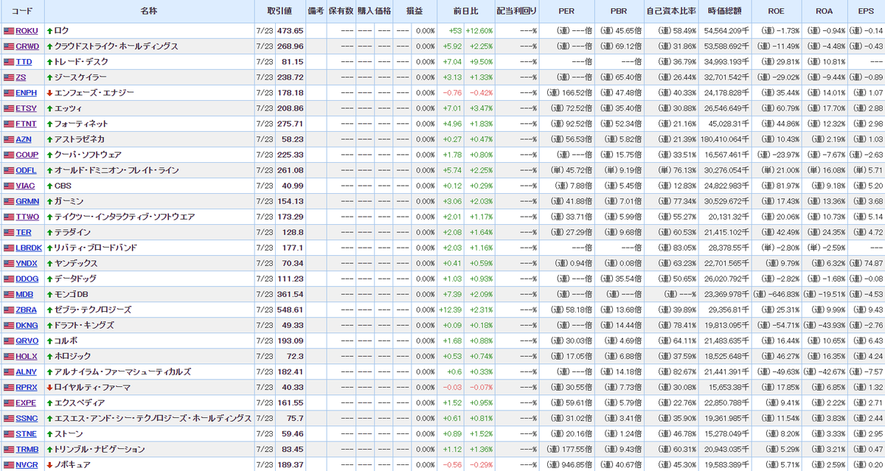Click the 備考 column header
885x471 pixels.
point(316,12)
